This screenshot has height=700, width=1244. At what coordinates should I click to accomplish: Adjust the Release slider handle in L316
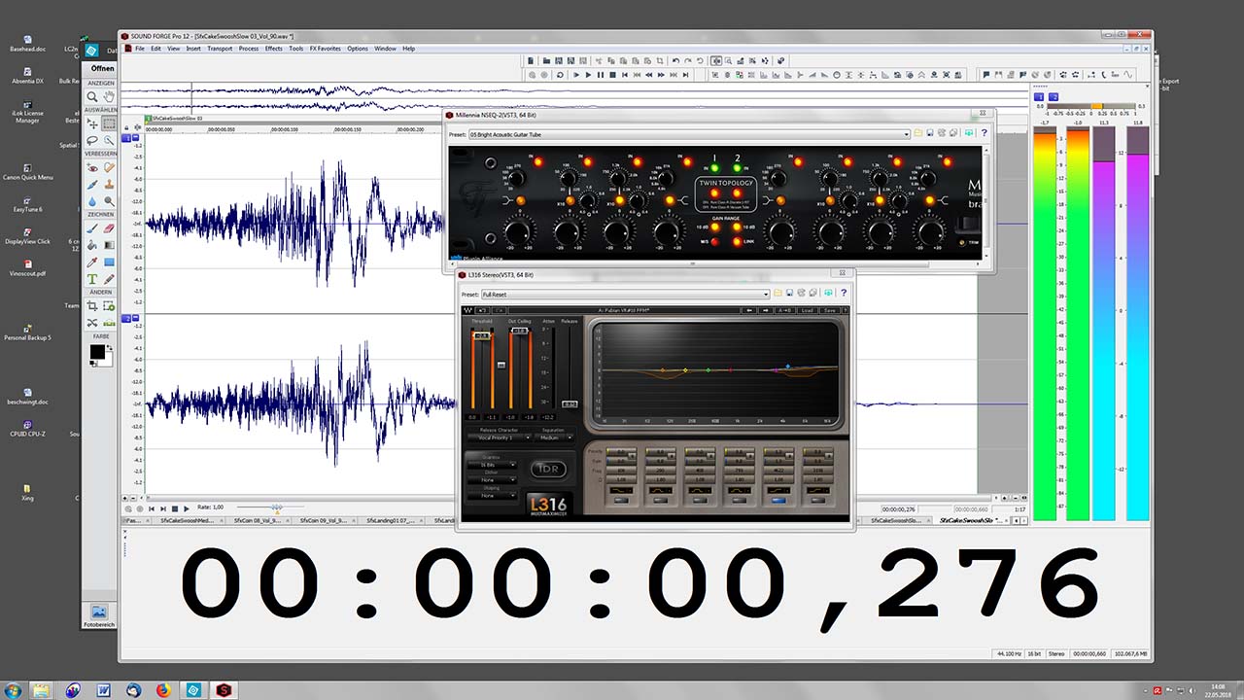(570, 404)
